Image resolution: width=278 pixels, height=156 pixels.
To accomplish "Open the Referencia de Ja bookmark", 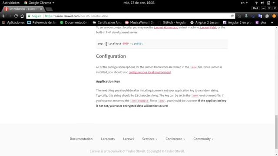I will pyautogui.click(x=42, y=23).
